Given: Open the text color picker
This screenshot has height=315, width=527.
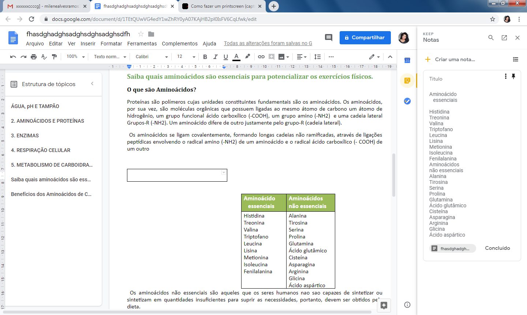Looking at the screenshot, I should (236, 57).
